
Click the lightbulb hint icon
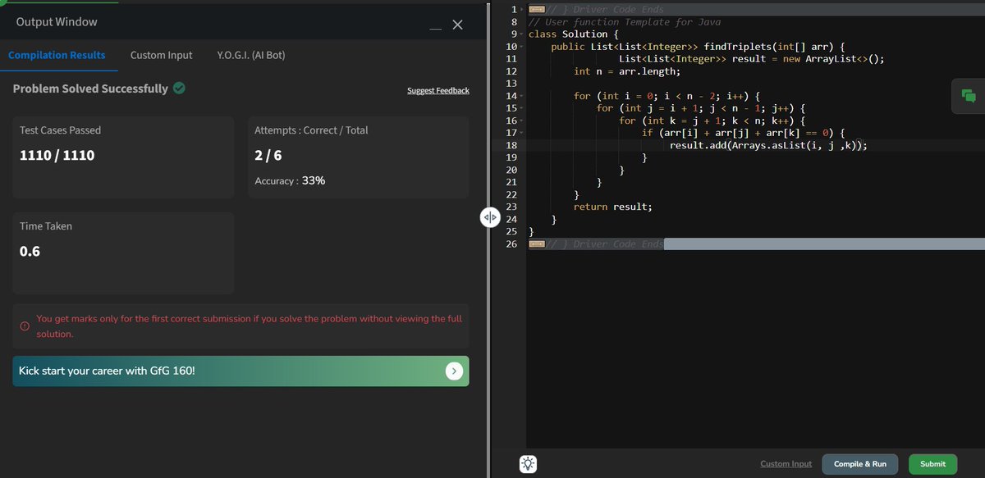click(528, 463)
